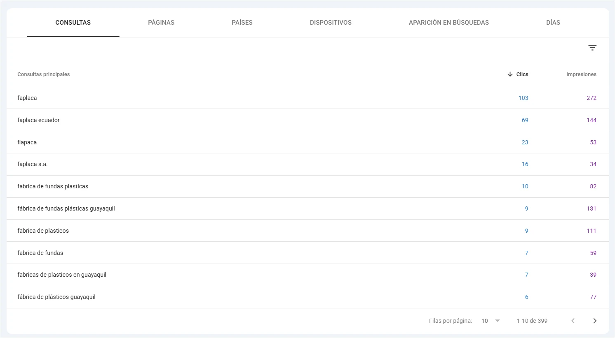Viewport: 615px width, 338px height.
Task: Click the 69 clicks value
Action: [x=525, y=120]
